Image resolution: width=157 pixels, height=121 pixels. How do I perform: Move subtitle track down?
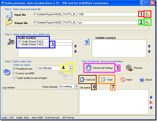(x=149, y=51)
